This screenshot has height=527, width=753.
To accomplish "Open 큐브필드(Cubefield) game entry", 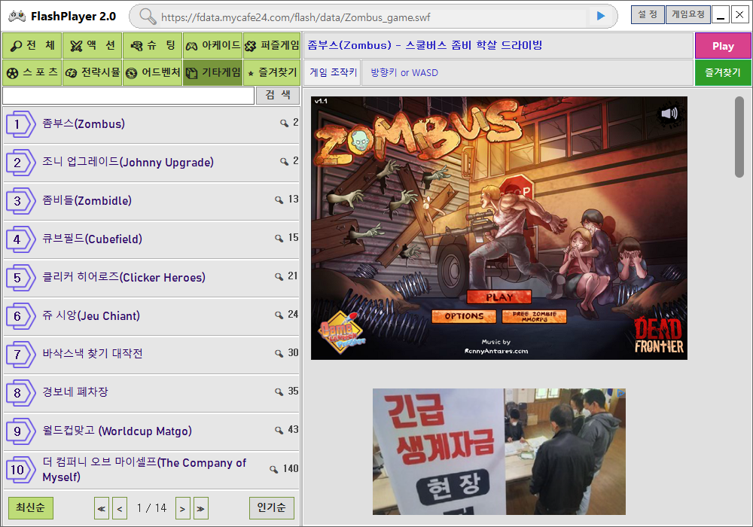I will [x=151, y=239].
